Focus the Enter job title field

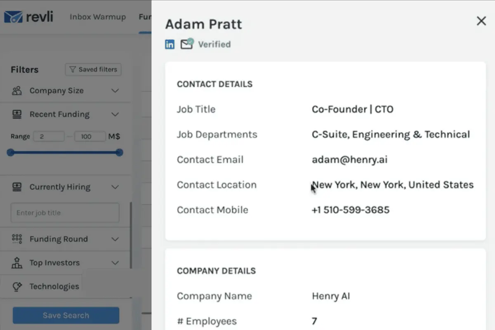point(65,213)
